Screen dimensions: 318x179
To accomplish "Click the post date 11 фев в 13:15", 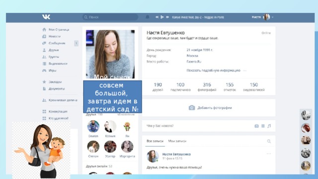I will click(x=172, y=158).
